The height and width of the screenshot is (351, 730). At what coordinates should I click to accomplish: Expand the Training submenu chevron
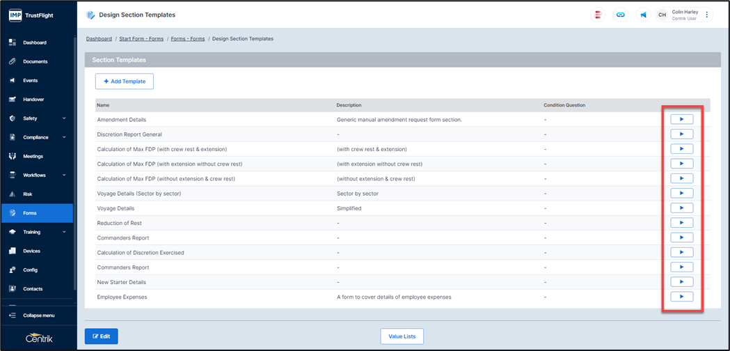64,232
